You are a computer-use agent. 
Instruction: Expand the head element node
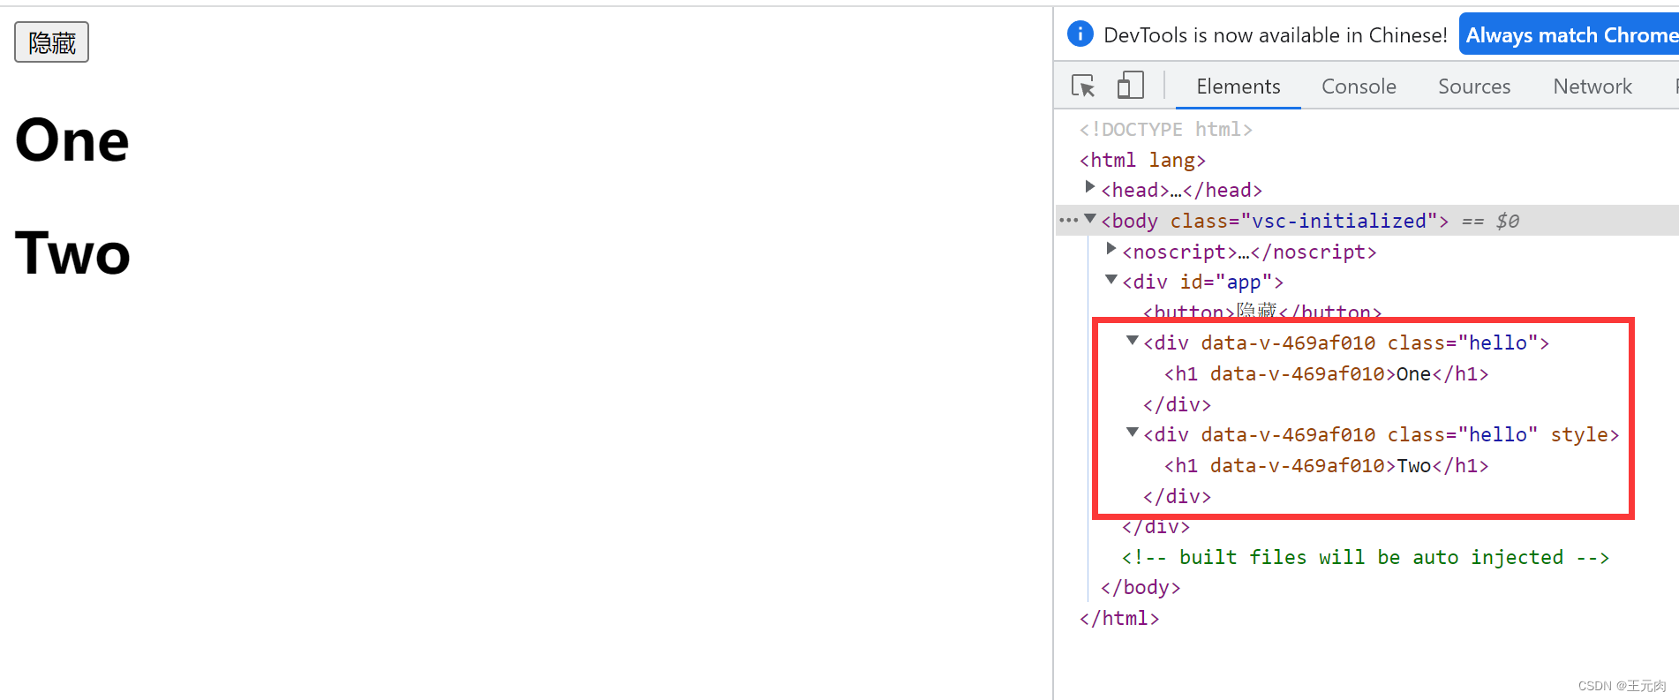pos(1090,188)
